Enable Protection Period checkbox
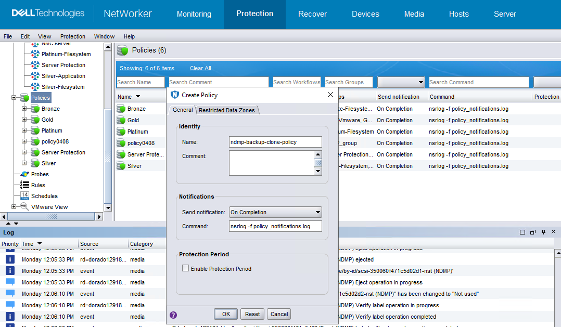The height and width of the screenshot is (327, 561). click(x=186, y=268)
